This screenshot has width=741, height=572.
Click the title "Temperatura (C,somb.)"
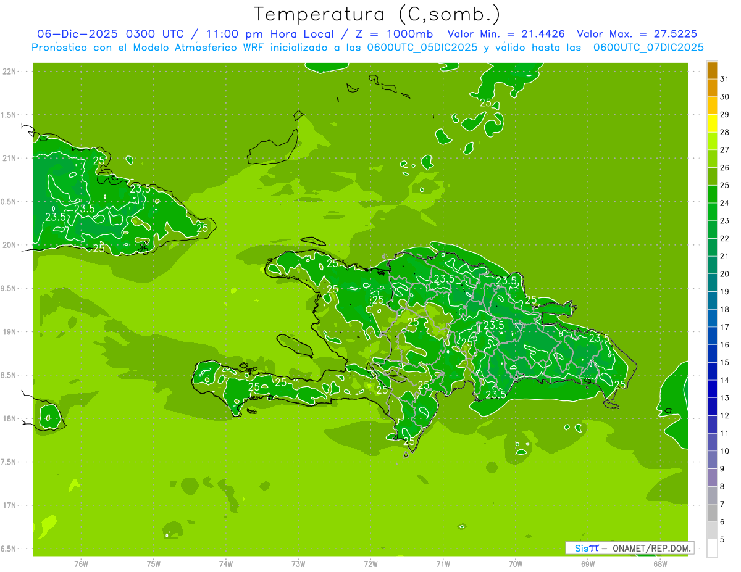[377, 14]
